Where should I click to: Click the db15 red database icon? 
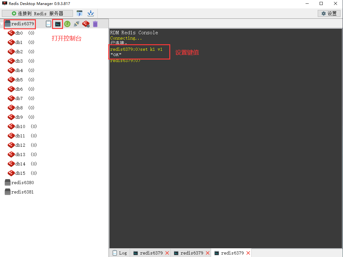pyautogui.click(x=11, y=173)
